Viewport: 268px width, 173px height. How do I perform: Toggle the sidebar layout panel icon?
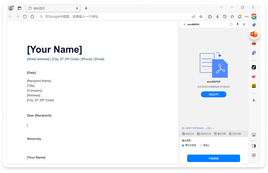(x=254, y=146)
